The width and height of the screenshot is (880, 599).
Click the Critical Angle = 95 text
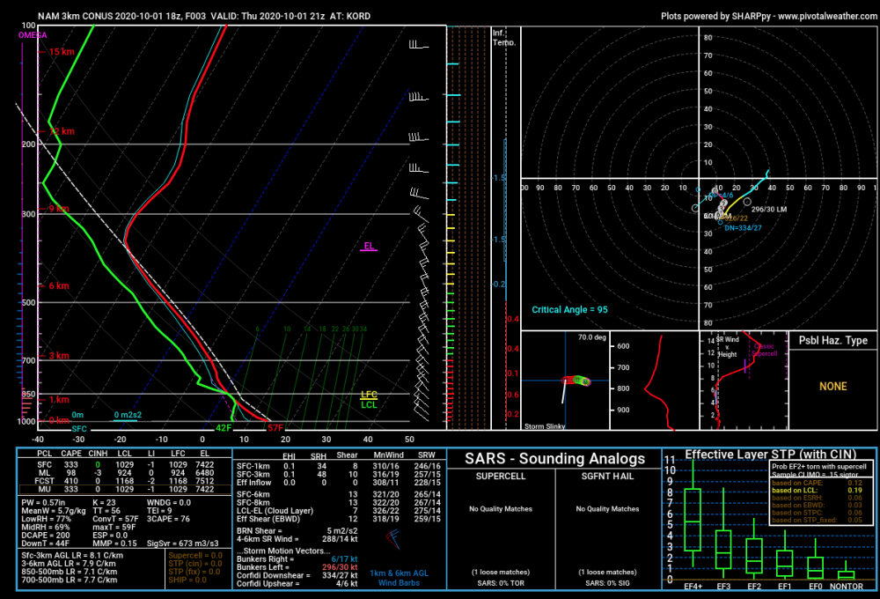click(x=569, y=309)
